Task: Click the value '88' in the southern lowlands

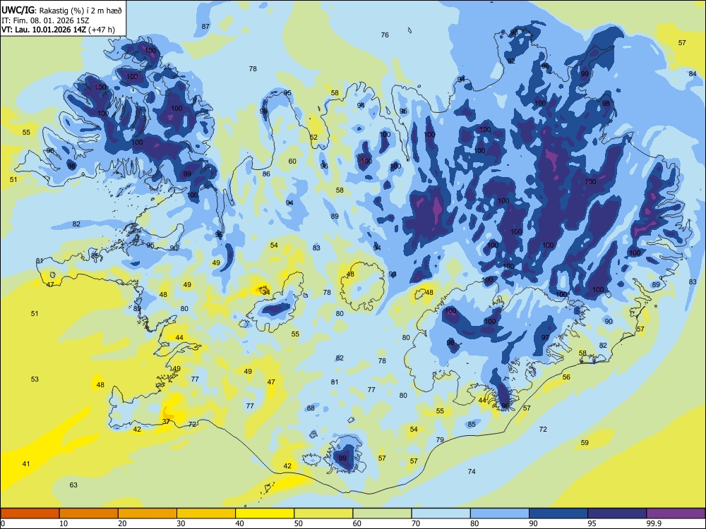Action: 311,408
